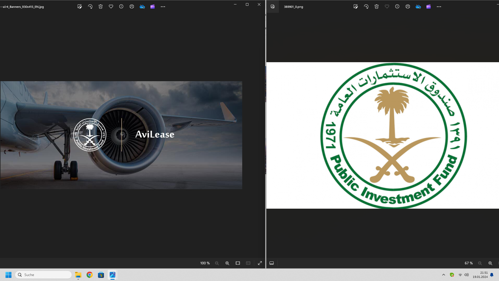Zoom out the AviLease banner view

(217, 263)
